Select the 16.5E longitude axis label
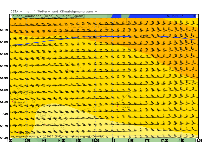The image size is (208, 156). [130, 141]
